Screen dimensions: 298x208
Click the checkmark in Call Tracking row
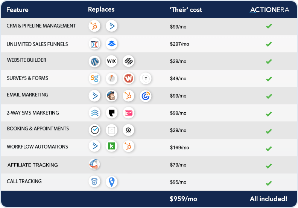pyautogui.click(x=269, y=184)
